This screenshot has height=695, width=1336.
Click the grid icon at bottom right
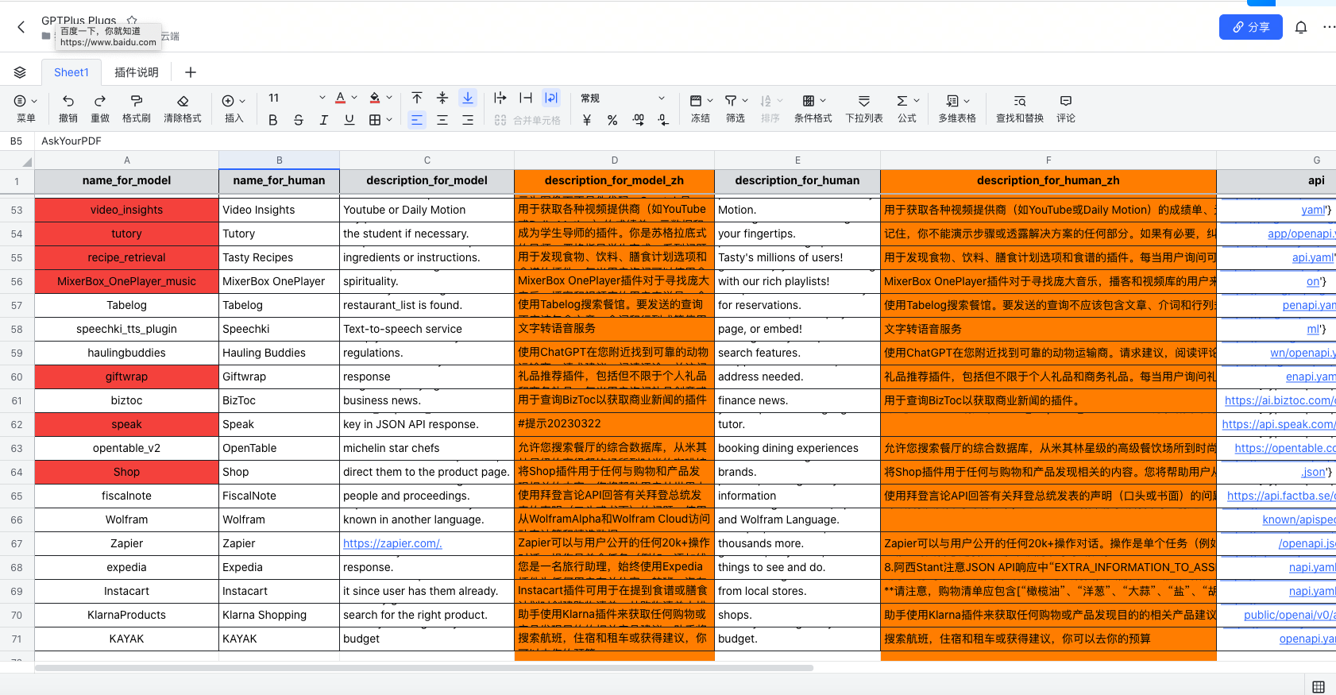(x=1319, y=686)
